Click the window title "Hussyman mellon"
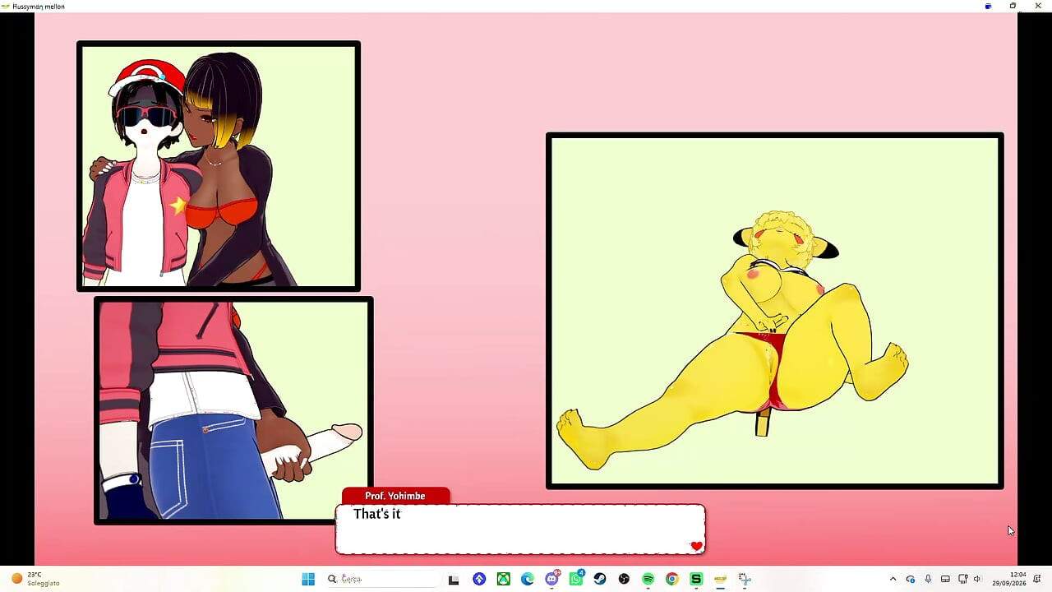The image size is (1052, 592). pos(39,6)
